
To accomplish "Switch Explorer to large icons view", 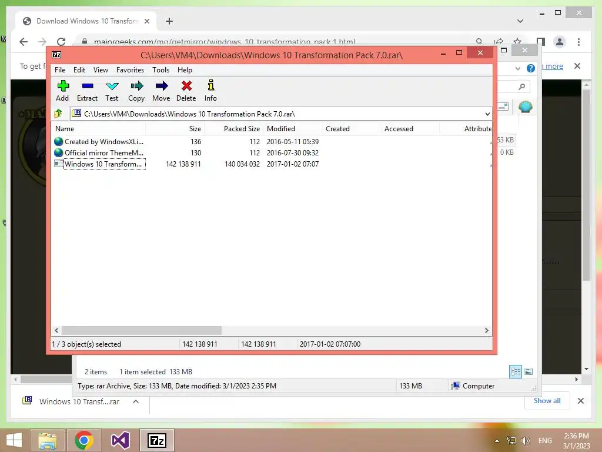I will [529, 371].
